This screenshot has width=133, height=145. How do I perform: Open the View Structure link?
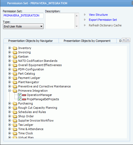pyautogui.click(x=98, y=15)
